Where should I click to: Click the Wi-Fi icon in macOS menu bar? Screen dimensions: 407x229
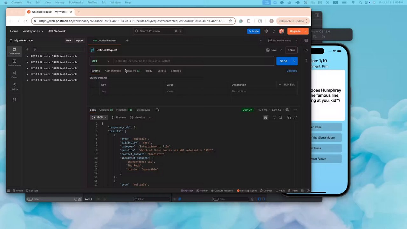353,3
